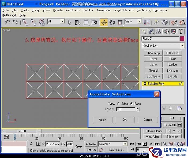Add UVW Map modifier button
The width and height of the screenshot is (188, 158).
(x=153, y=53)
